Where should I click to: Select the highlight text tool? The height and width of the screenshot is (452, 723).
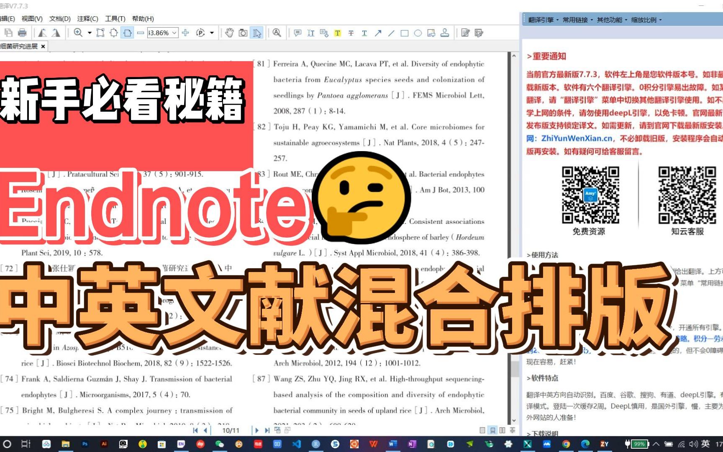click(337, 33)
